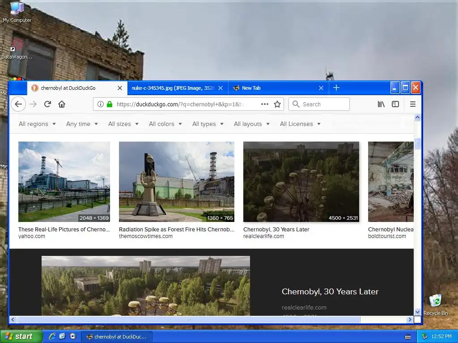Screen dimensions: 458x343
Task: Open the boldtourist.com ruined room thumbnail
Action: point(391,182)
